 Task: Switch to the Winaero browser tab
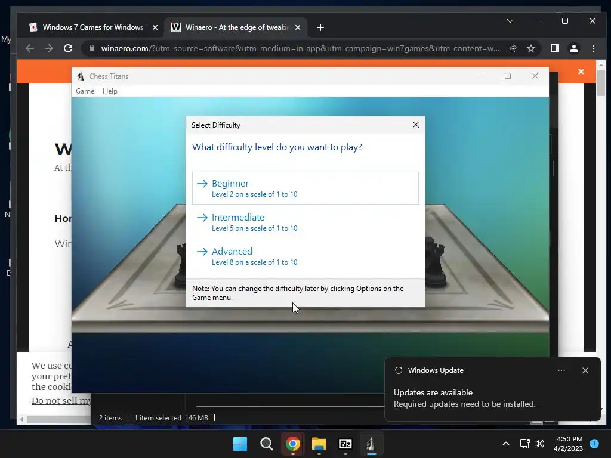[x=236, y=27]
